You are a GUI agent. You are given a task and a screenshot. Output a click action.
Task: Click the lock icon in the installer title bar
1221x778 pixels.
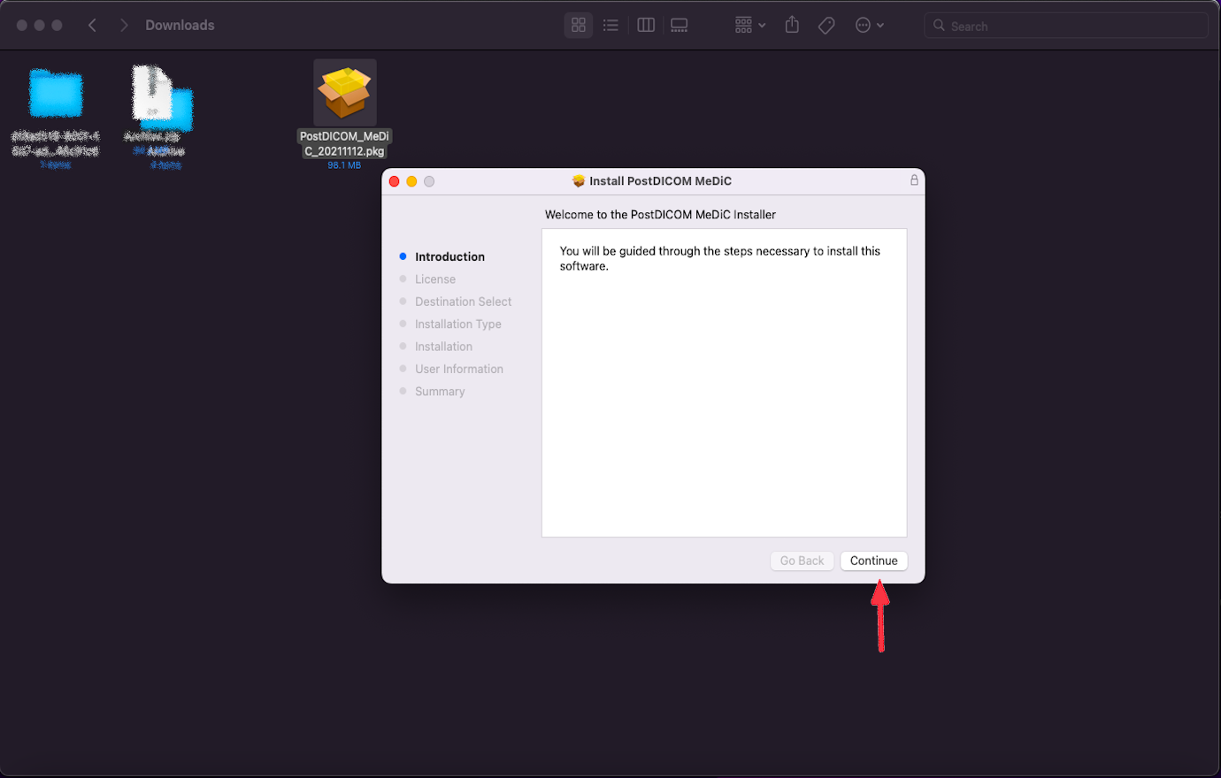[914, 180]
